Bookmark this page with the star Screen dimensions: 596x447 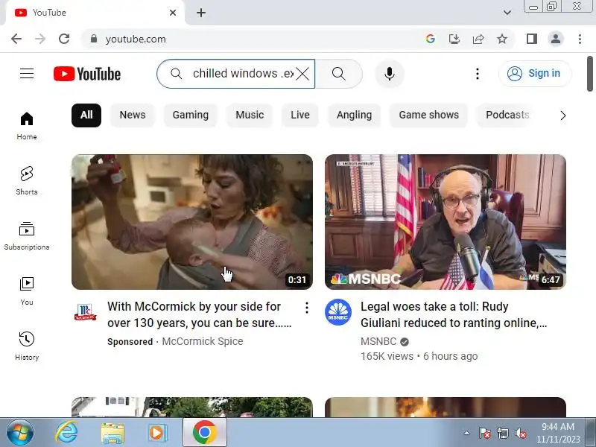coord(502,39)
